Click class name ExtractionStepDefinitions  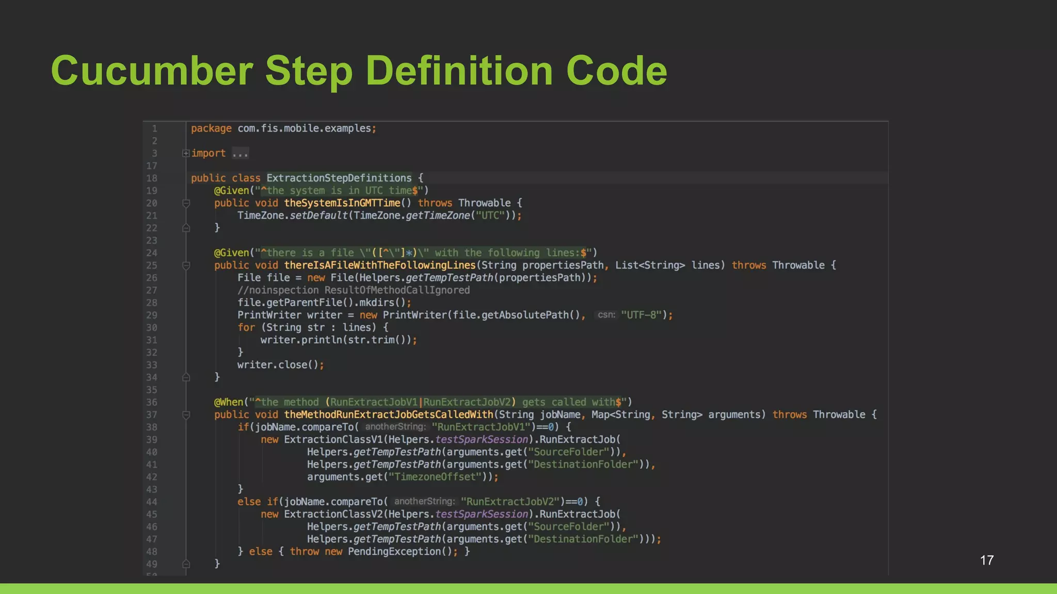339,178
